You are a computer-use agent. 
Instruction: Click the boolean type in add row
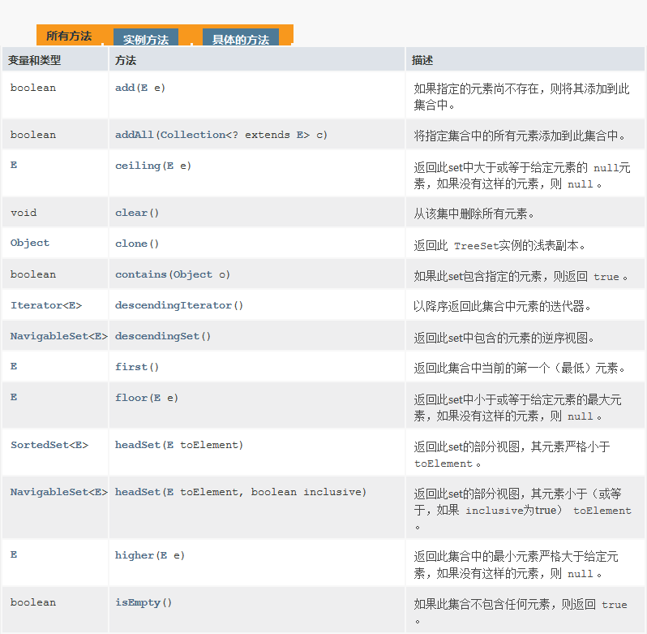point(33,88)
